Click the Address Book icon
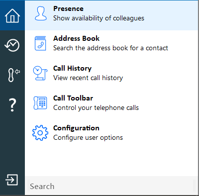199x196 pixels. coord(40,43)
